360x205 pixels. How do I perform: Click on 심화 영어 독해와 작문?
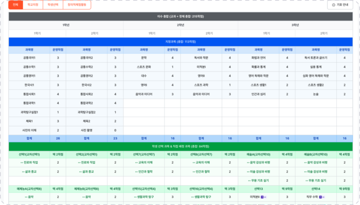click(x=316, y=76)
